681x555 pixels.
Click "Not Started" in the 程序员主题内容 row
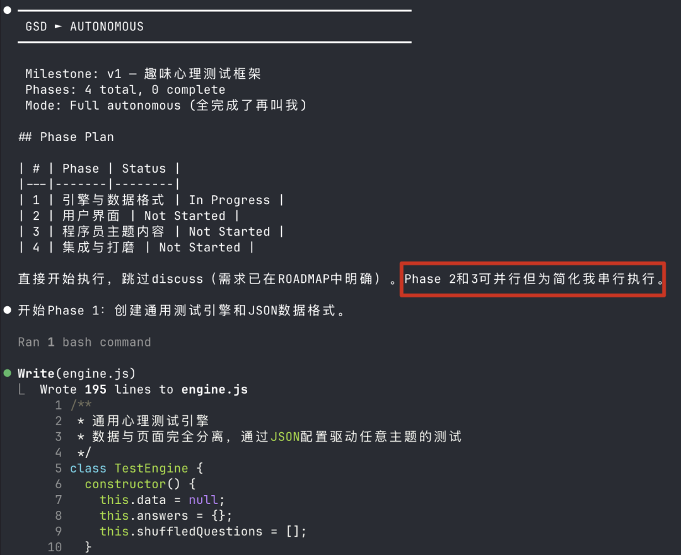click(229, 232)
